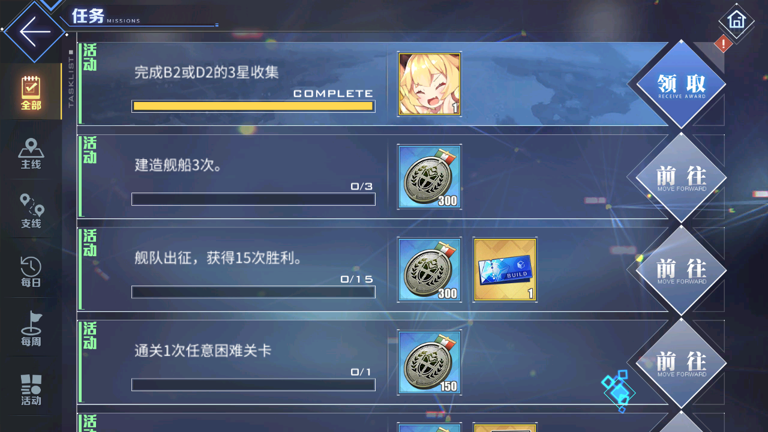Inspect the Build ticket reward icon

(x=505, y=269)
